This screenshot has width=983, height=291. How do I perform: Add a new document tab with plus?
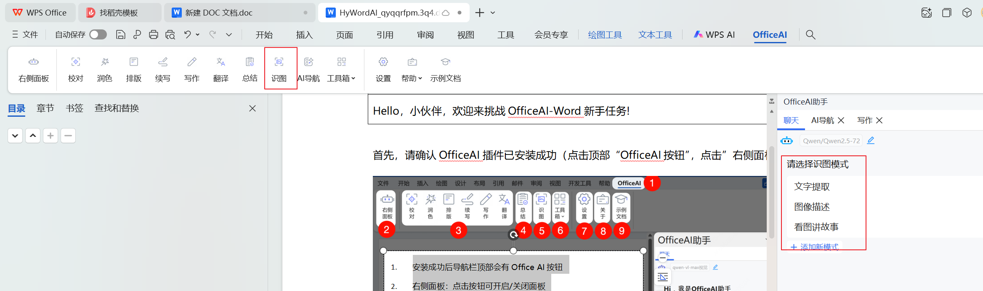(x=479, y=13)
